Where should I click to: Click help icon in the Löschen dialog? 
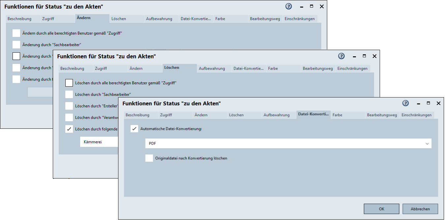pyautogui.click(x=341, y=56)
